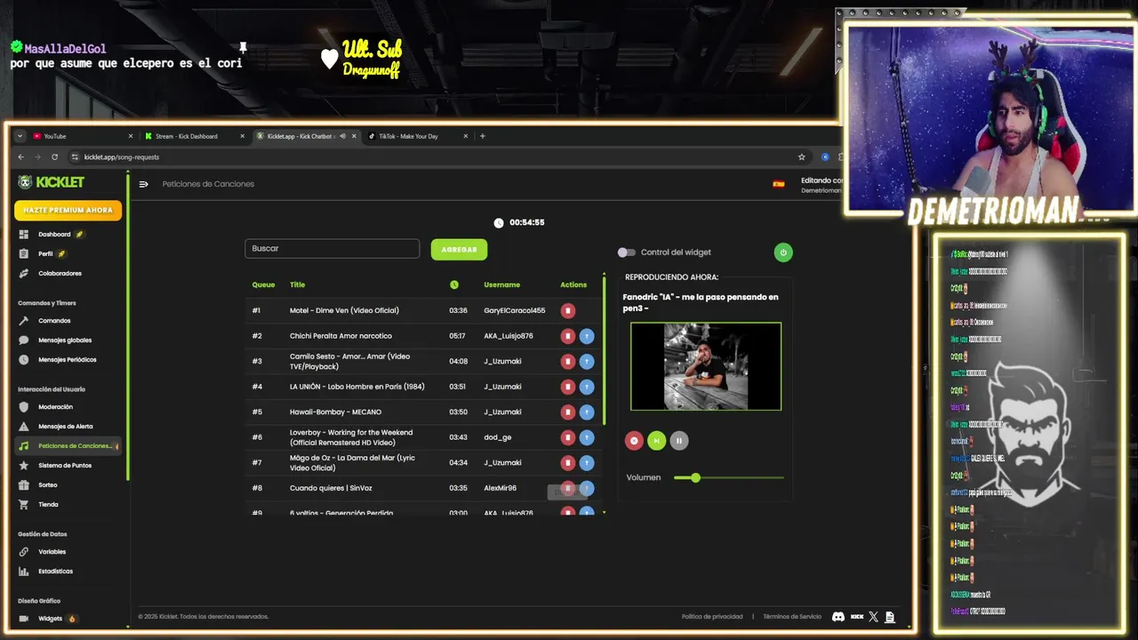Open a new browser tab
The width and height of the screenshot is (1138, 640).
483,136
